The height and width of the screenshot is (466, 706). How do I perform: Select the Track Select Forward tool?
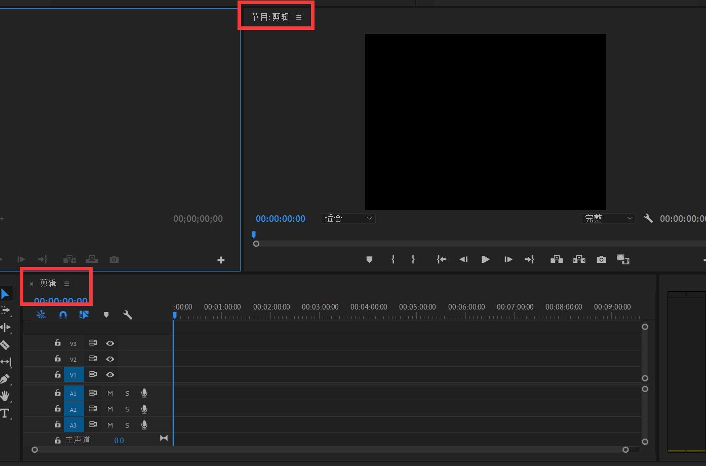[x=5, y=310]
